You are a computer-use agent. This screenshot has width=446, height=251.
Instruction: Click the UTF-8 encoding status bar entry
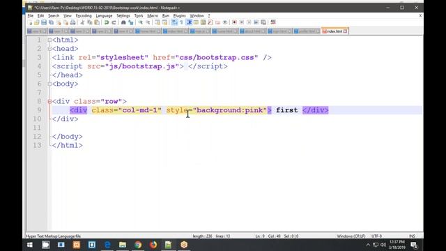(x=376, y=236)
